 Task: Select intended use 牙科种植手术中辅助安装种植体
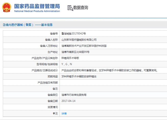tap(79, 76)
